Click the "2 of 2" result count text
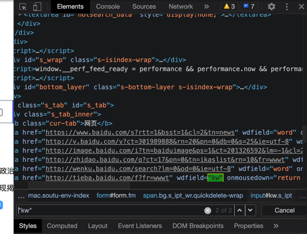This screenshot has width=307, height=234. click(x=224, y=210)
